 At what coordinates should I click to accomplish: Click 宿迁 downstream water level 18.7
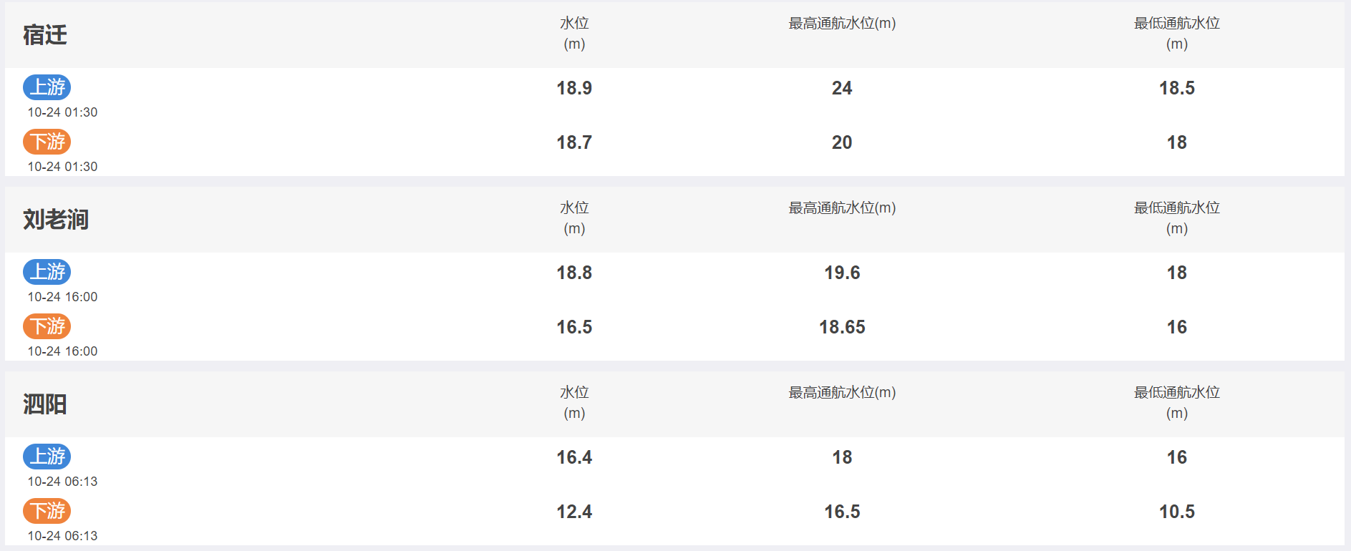click(574, 142)
